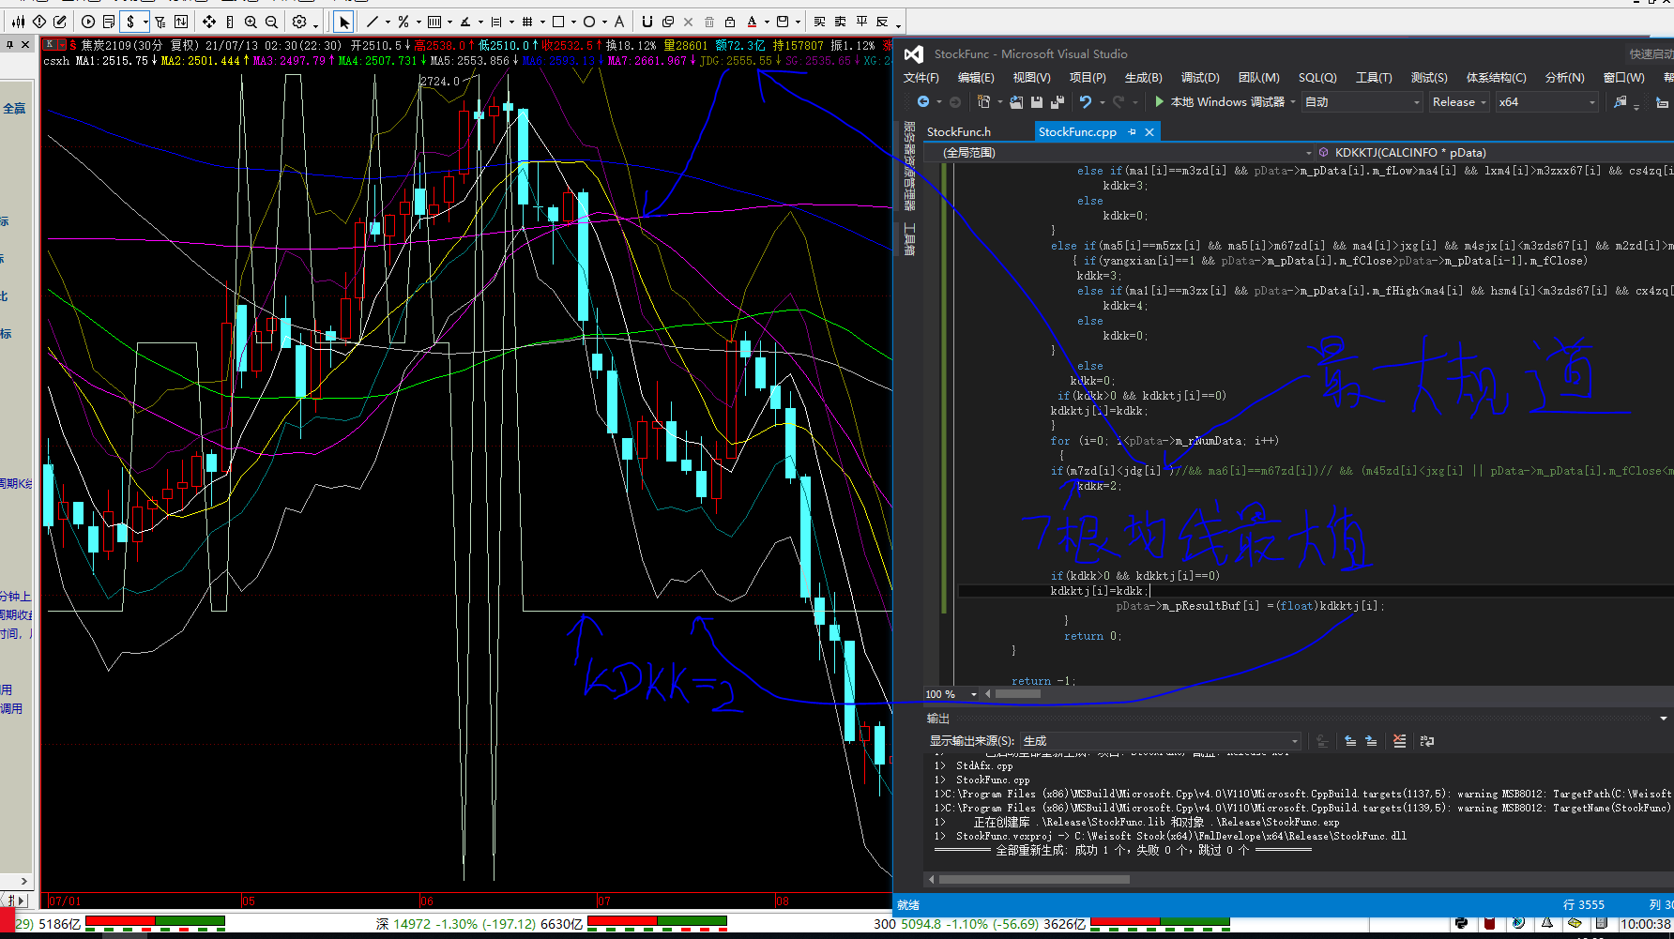
Task: Select the rectangle drawing tool
Action: pyautogui.click(x=558, y=22)
